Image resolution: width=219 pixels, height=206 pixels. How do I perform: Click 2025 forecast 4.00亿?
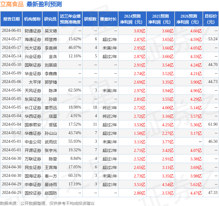tap(168, 108)
